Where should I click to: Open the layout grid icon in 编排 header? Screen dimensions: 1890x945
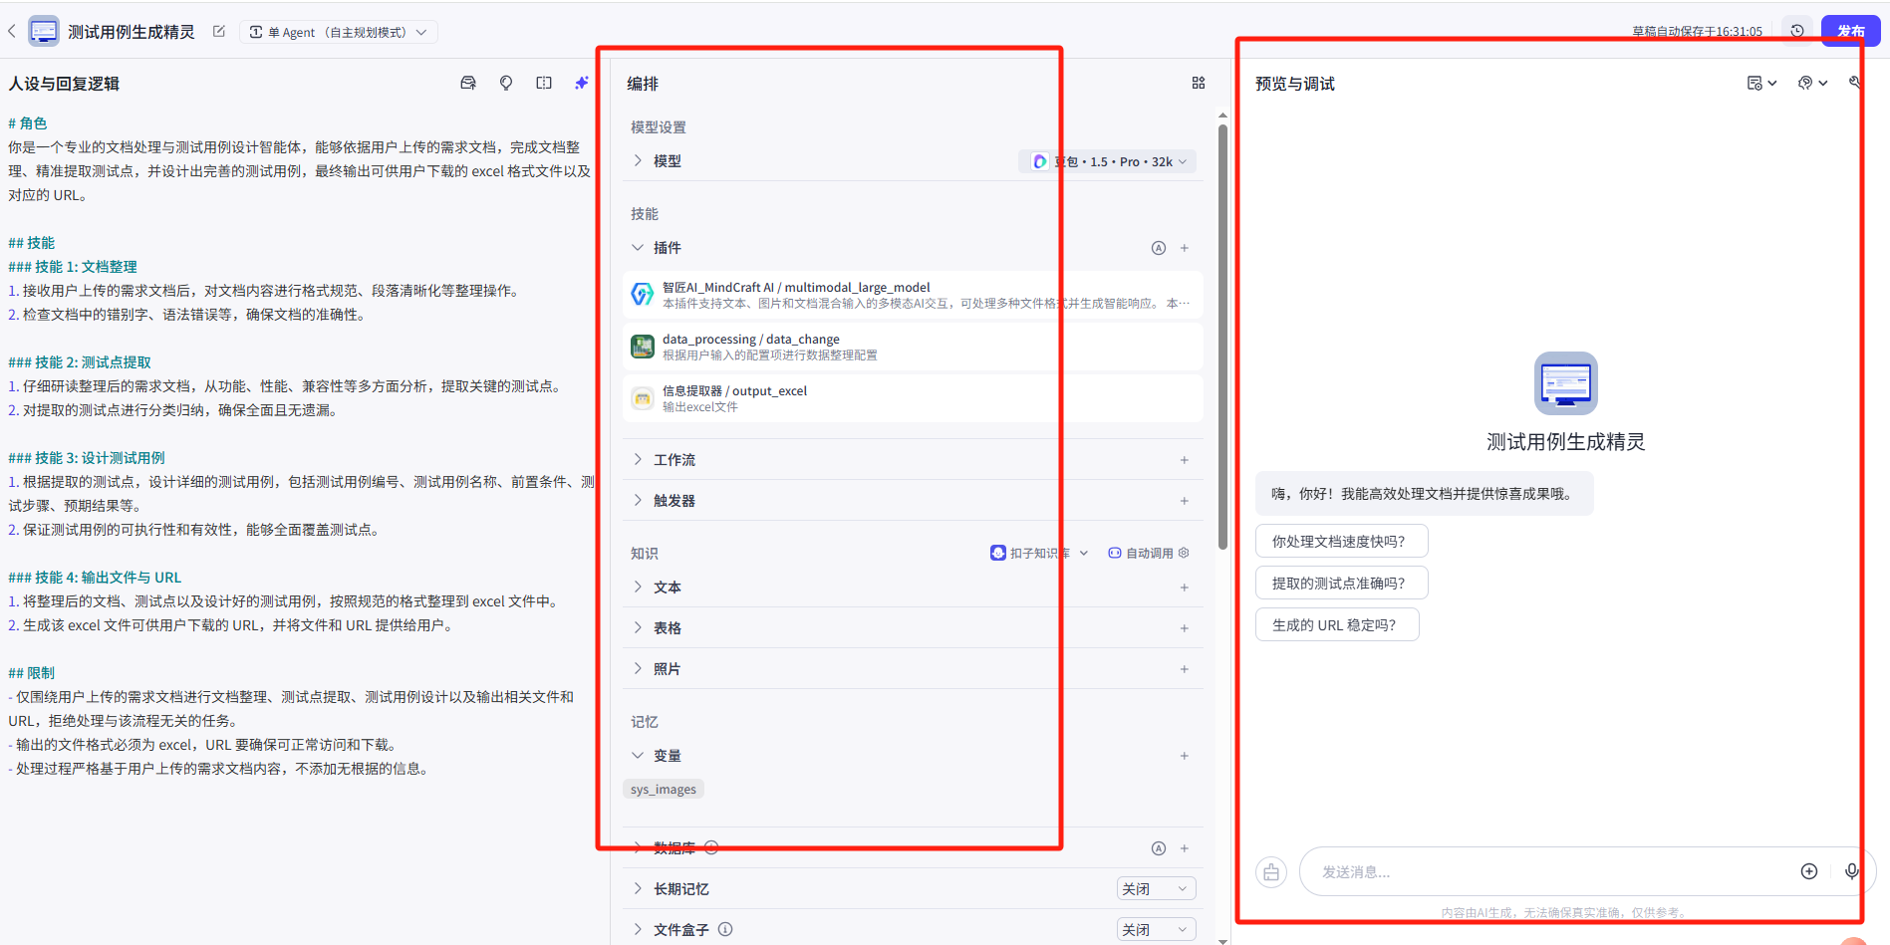1199,83
